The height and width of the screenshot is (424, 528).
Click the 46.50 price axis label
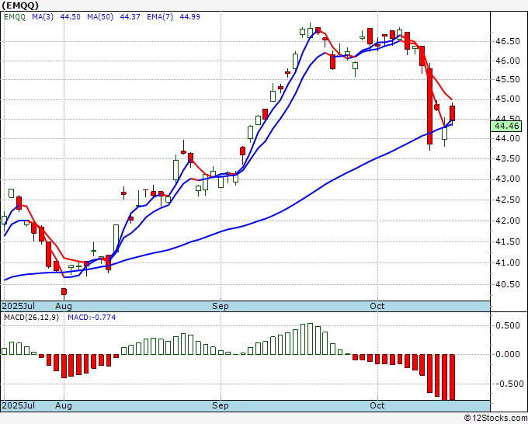[508, 41]
